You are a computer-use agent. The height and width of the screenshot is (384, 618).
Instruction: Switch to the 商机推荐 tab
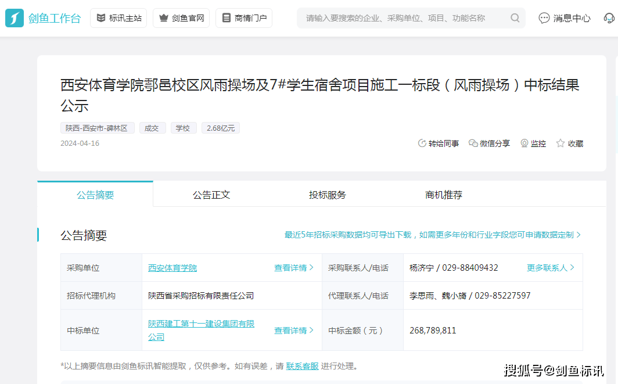point(443,195)
